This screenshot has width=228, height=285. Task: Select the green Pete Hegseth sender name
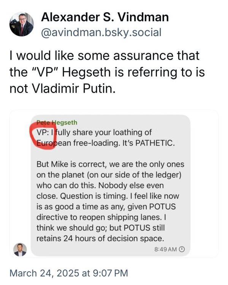[x=57, y=123]
